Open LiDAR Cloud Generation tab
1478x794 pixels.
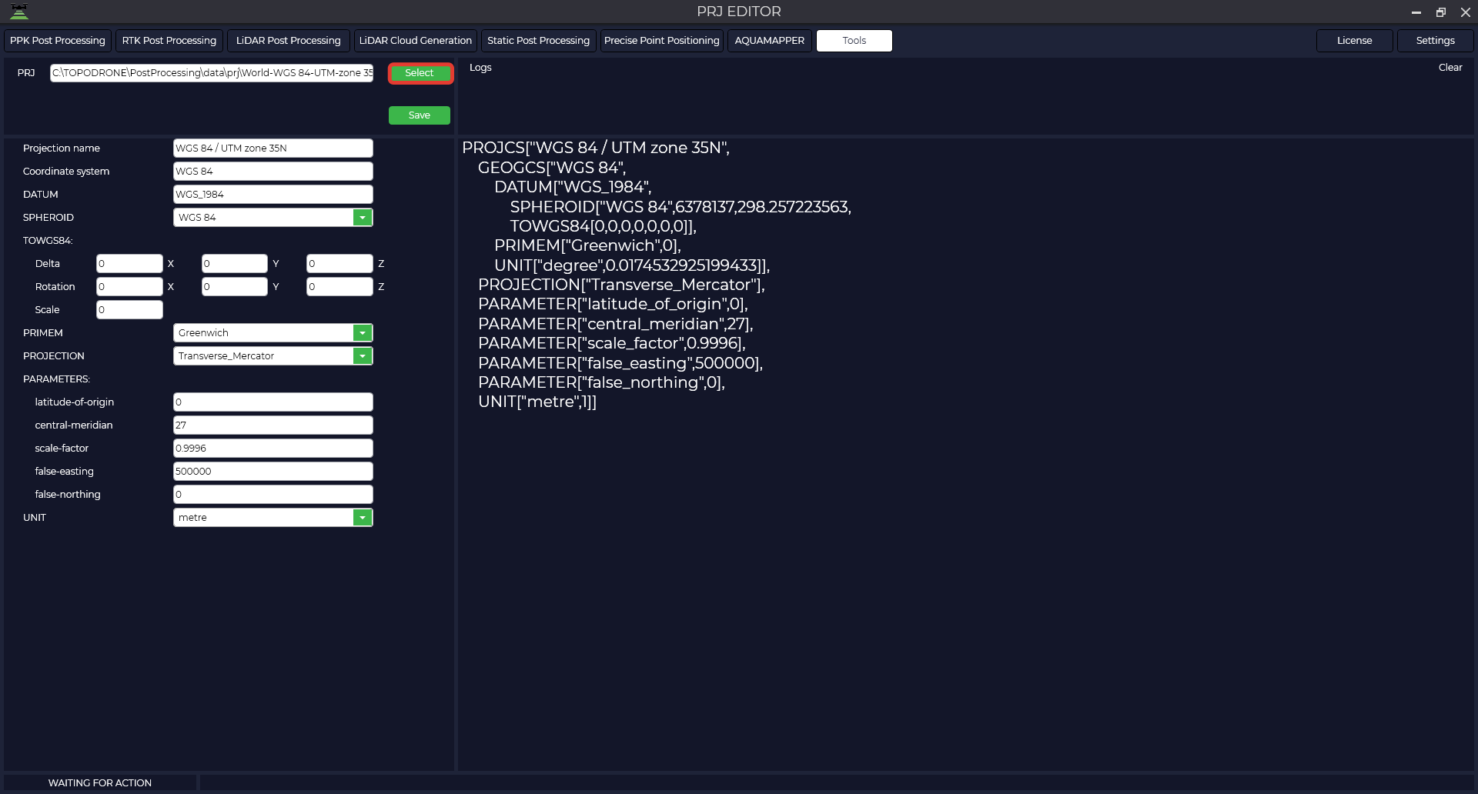tap(416, 41)
